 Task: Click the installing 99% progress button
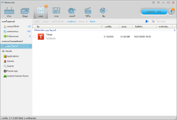[154, 12]
